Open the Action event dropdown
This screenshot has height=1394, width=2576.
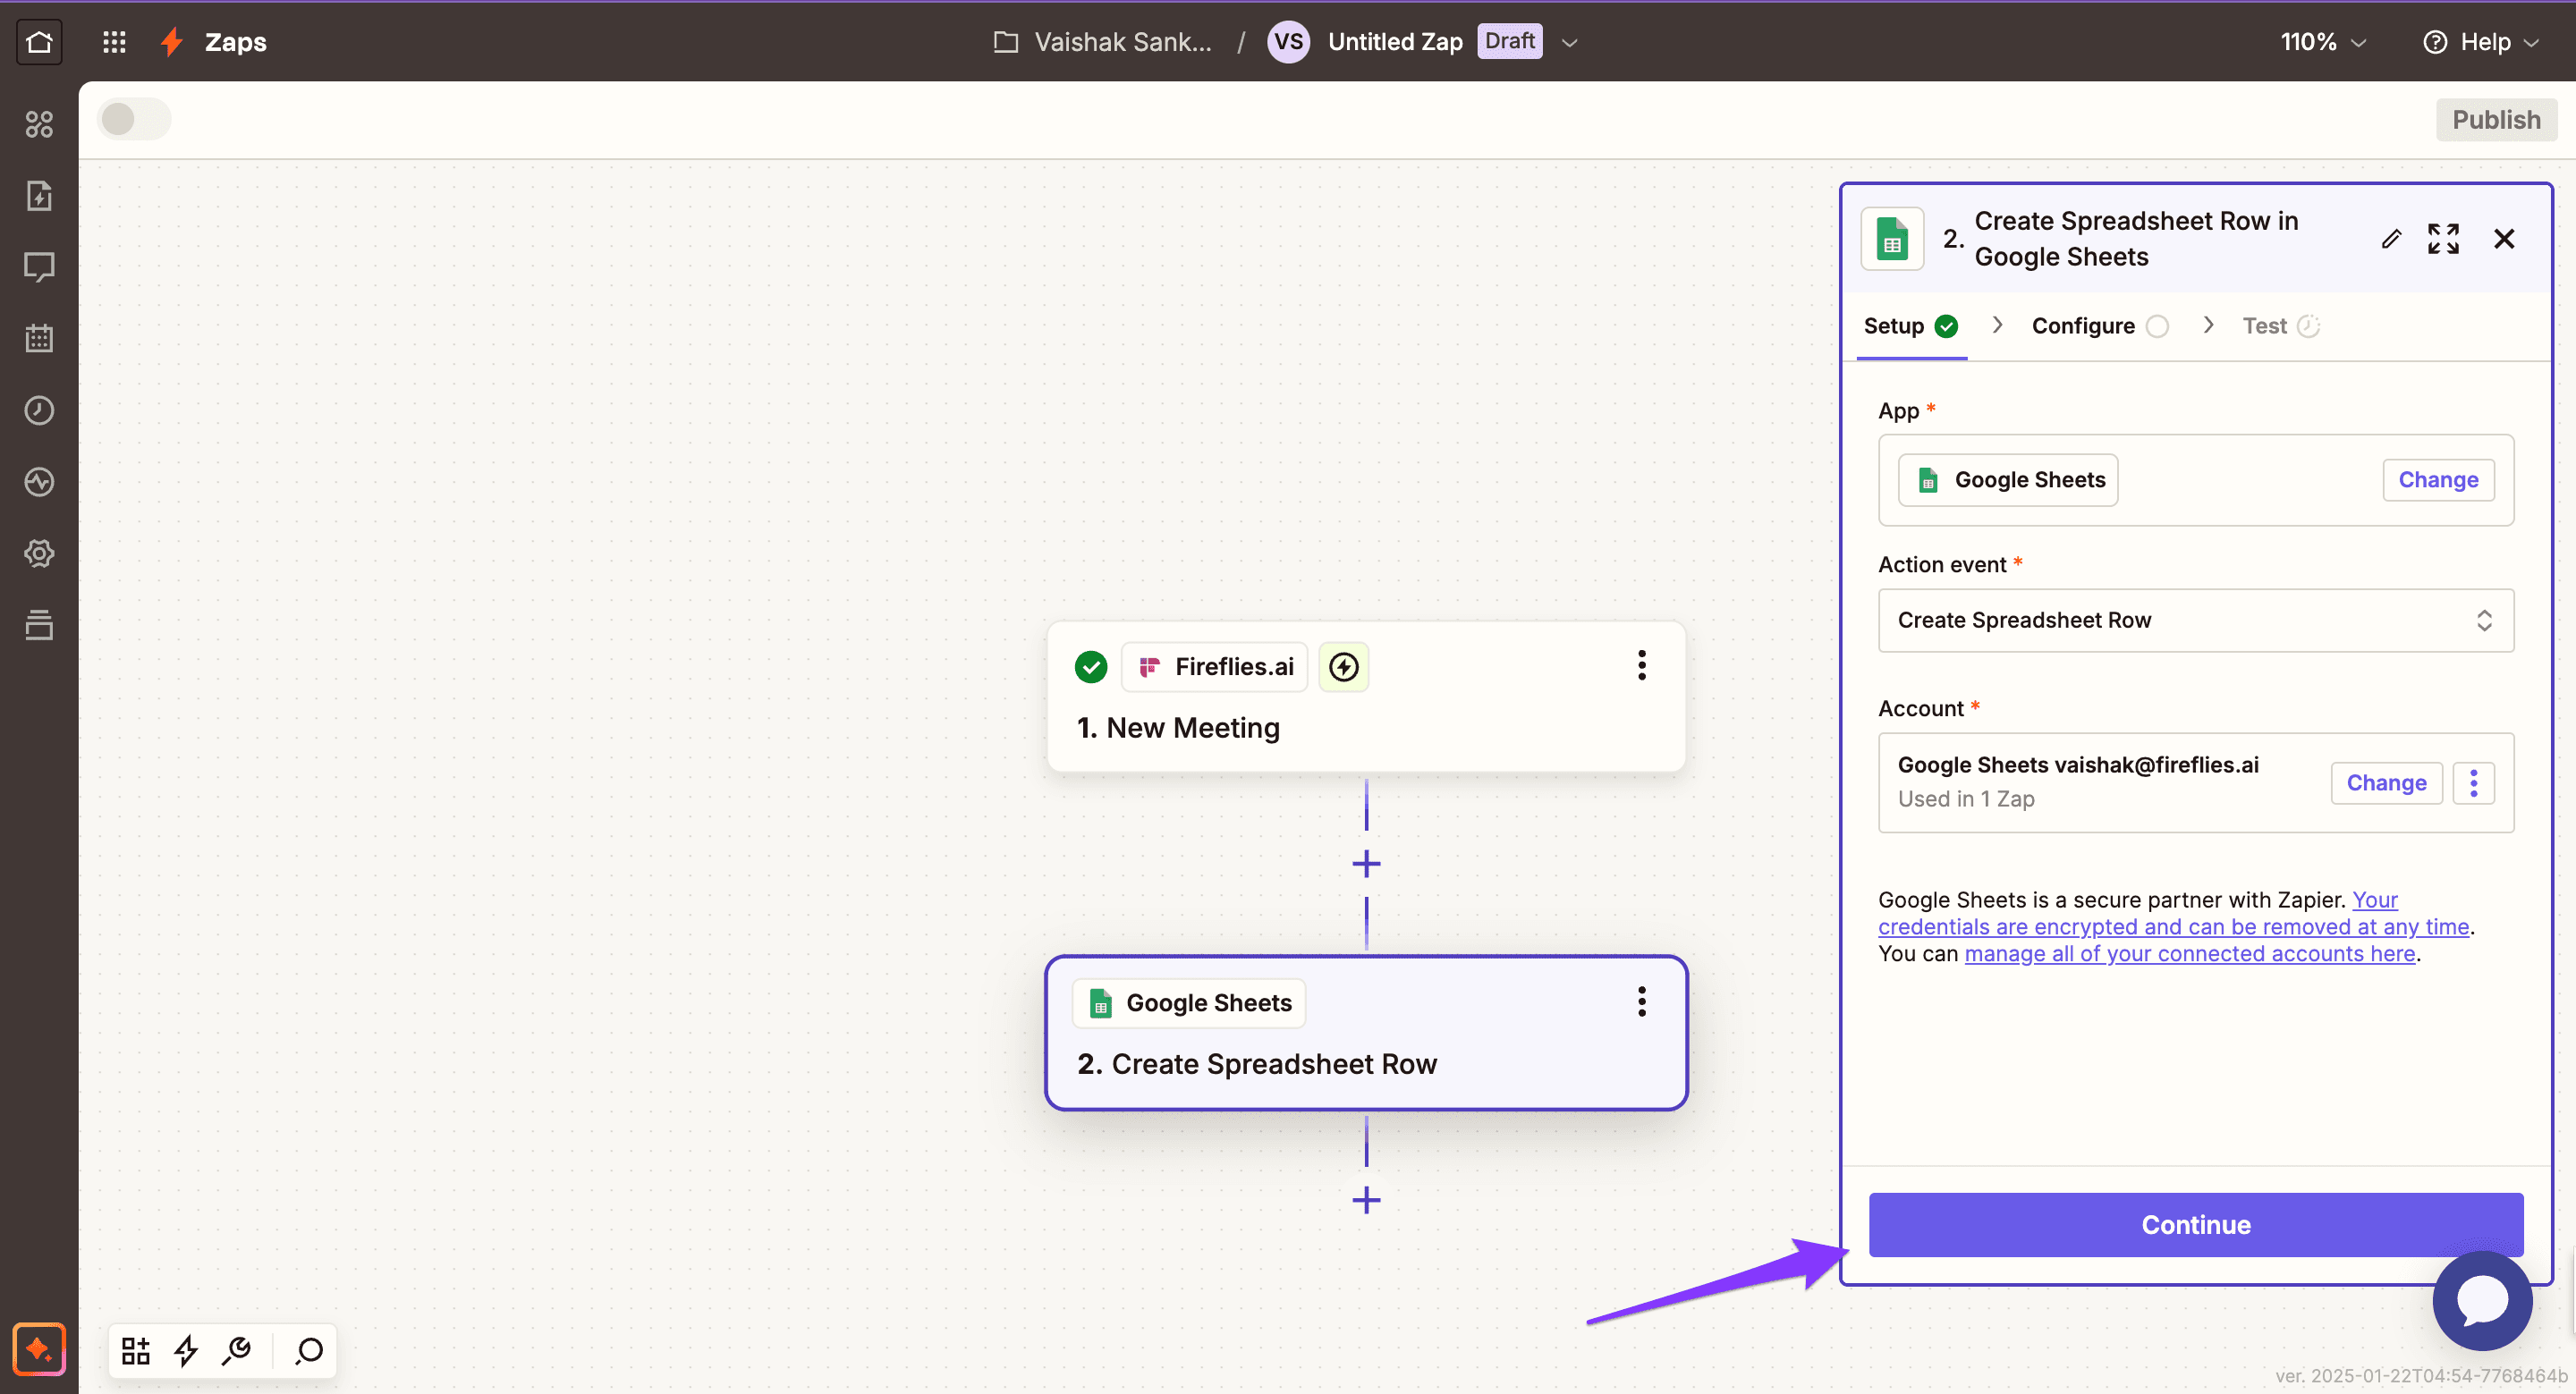tap(2196, 620)
